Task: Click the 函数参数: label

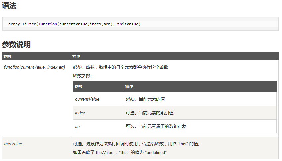Action: 82,76
